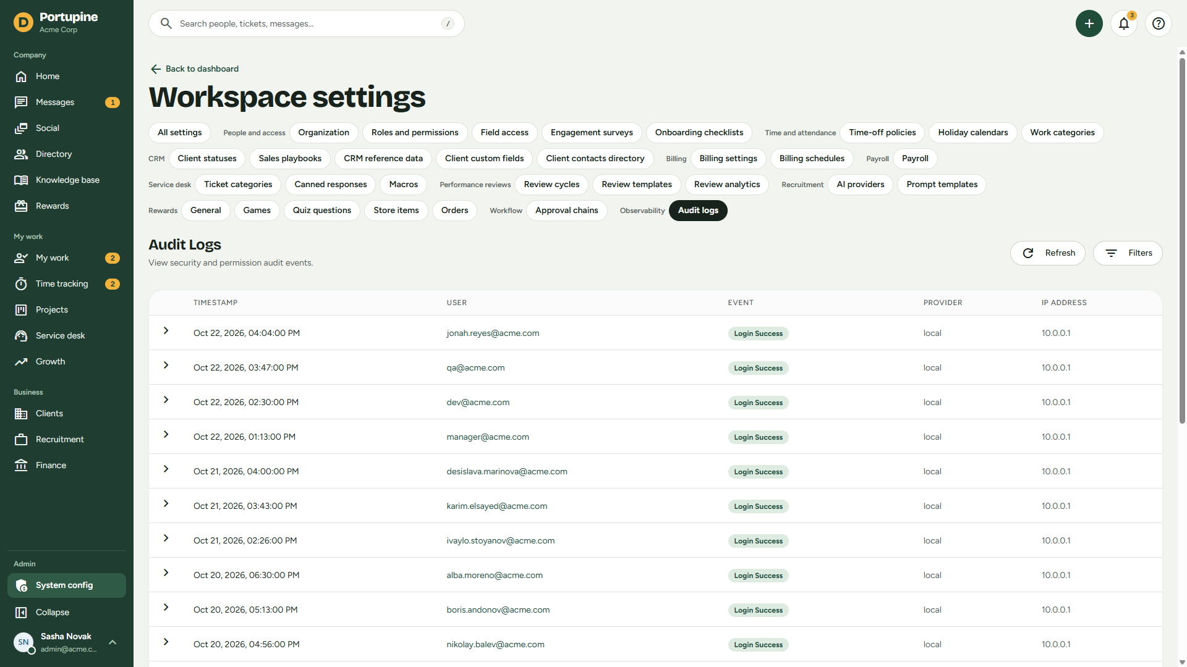This screenshot has width=1187, height=667.
Task: Open System config in Admin section
Action: pyautogui.click(x=67, y=585)
